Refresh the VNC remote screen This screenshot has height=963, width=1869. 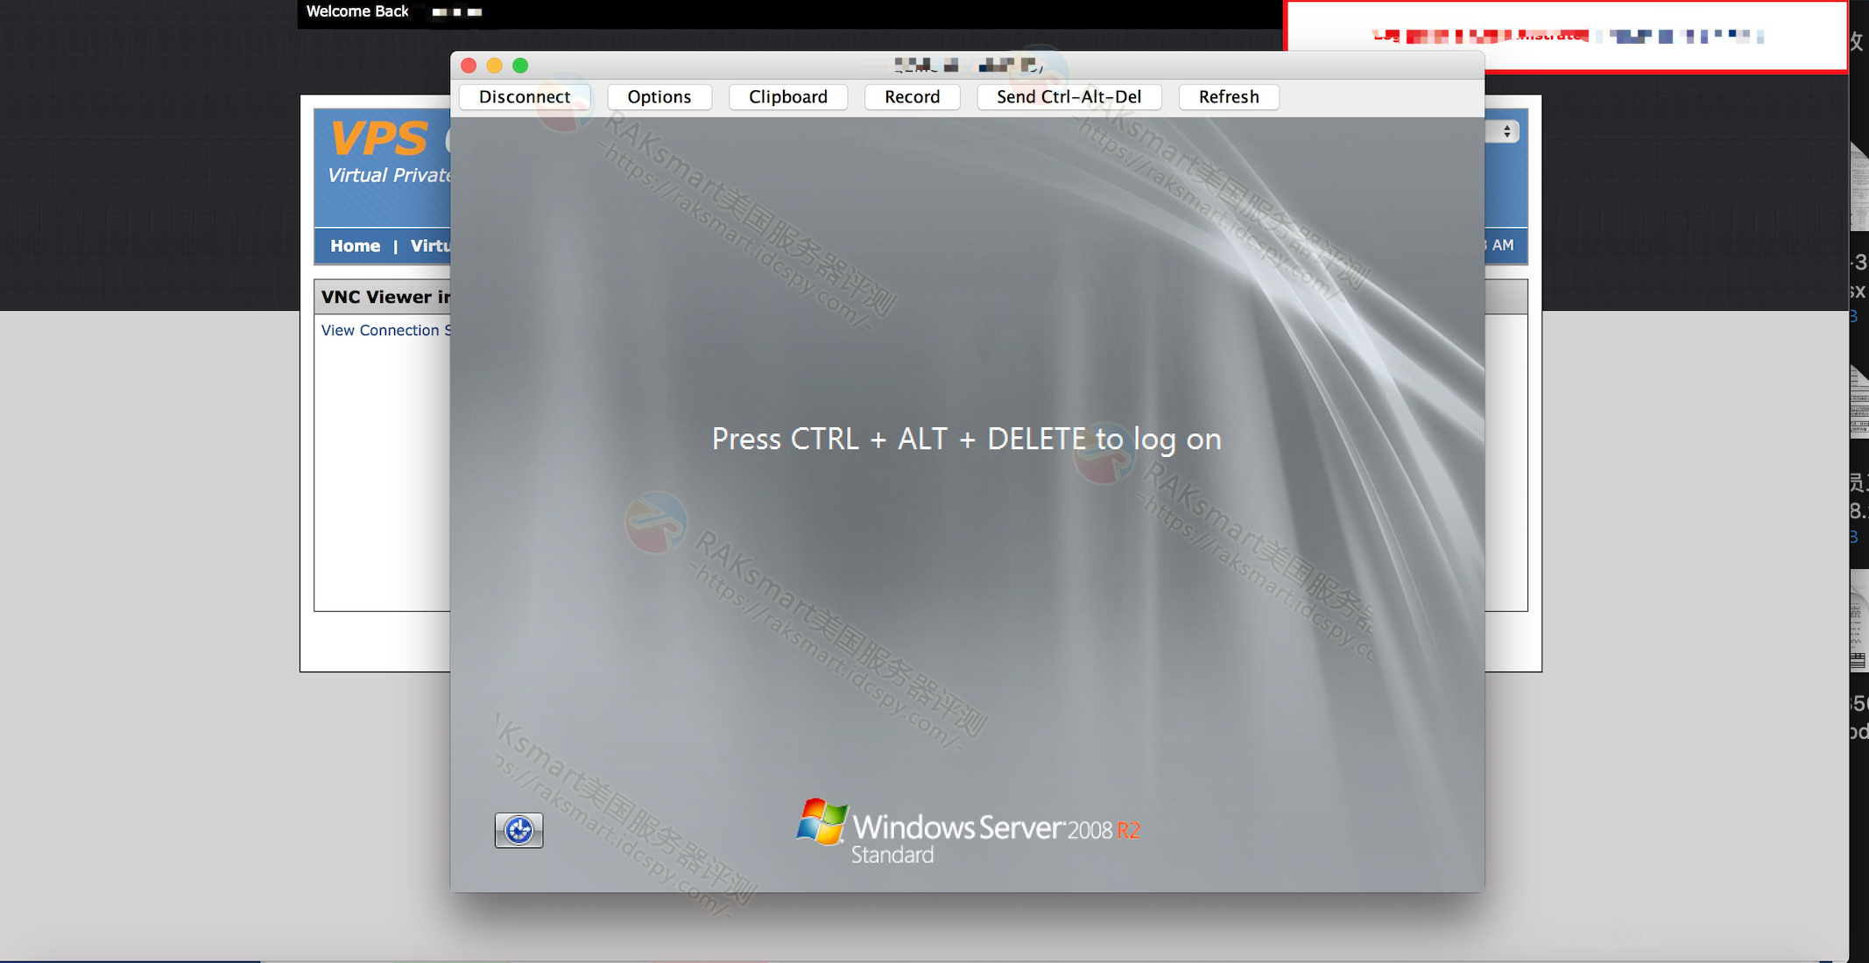click(x=1228, y=97)
